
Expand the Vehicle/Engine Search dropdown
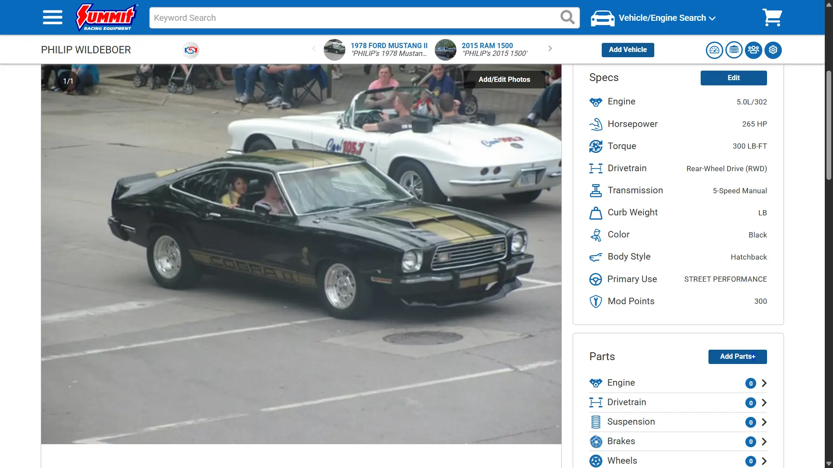point(653,18)
